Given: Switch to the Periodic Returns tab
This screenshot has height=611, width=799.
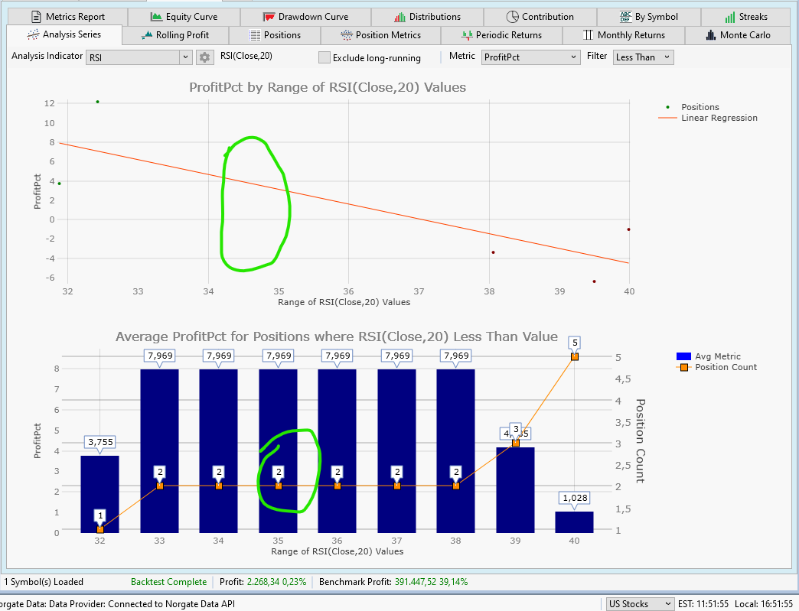Looking at the screenshot, I should pos(501,35).
